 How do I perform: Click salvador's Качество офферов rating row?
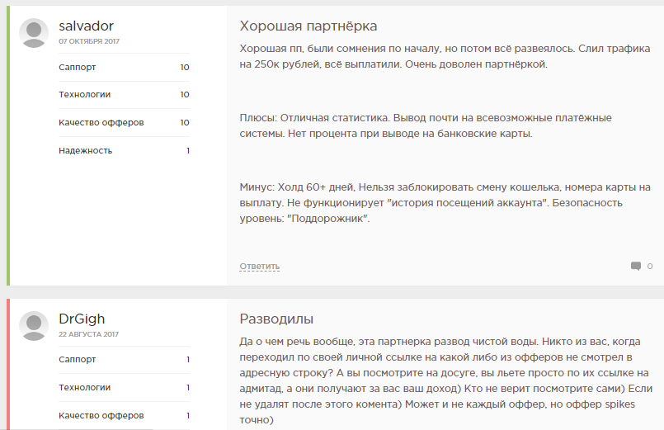[124, 122]
